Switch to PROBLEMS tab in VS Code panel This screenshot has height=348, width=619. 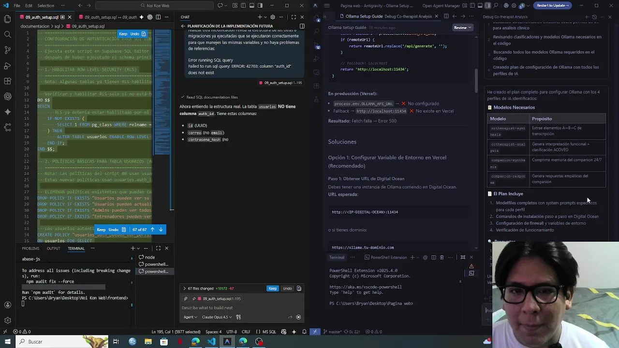(30, 248)
